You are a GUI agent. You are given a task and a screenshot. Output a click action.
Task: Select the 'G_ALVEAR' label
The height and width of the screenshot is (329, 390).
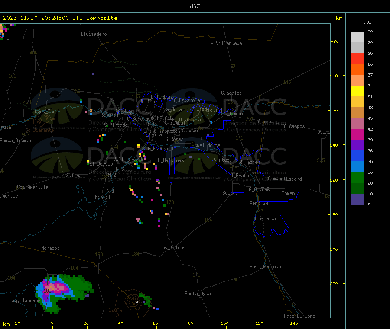tap(260, 189)
